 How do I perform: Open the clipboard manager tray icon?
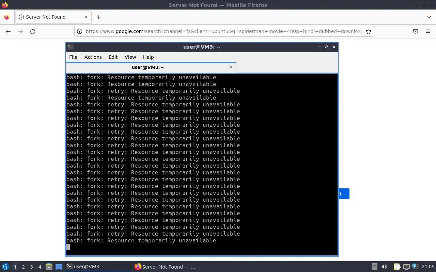click(397, 267)
